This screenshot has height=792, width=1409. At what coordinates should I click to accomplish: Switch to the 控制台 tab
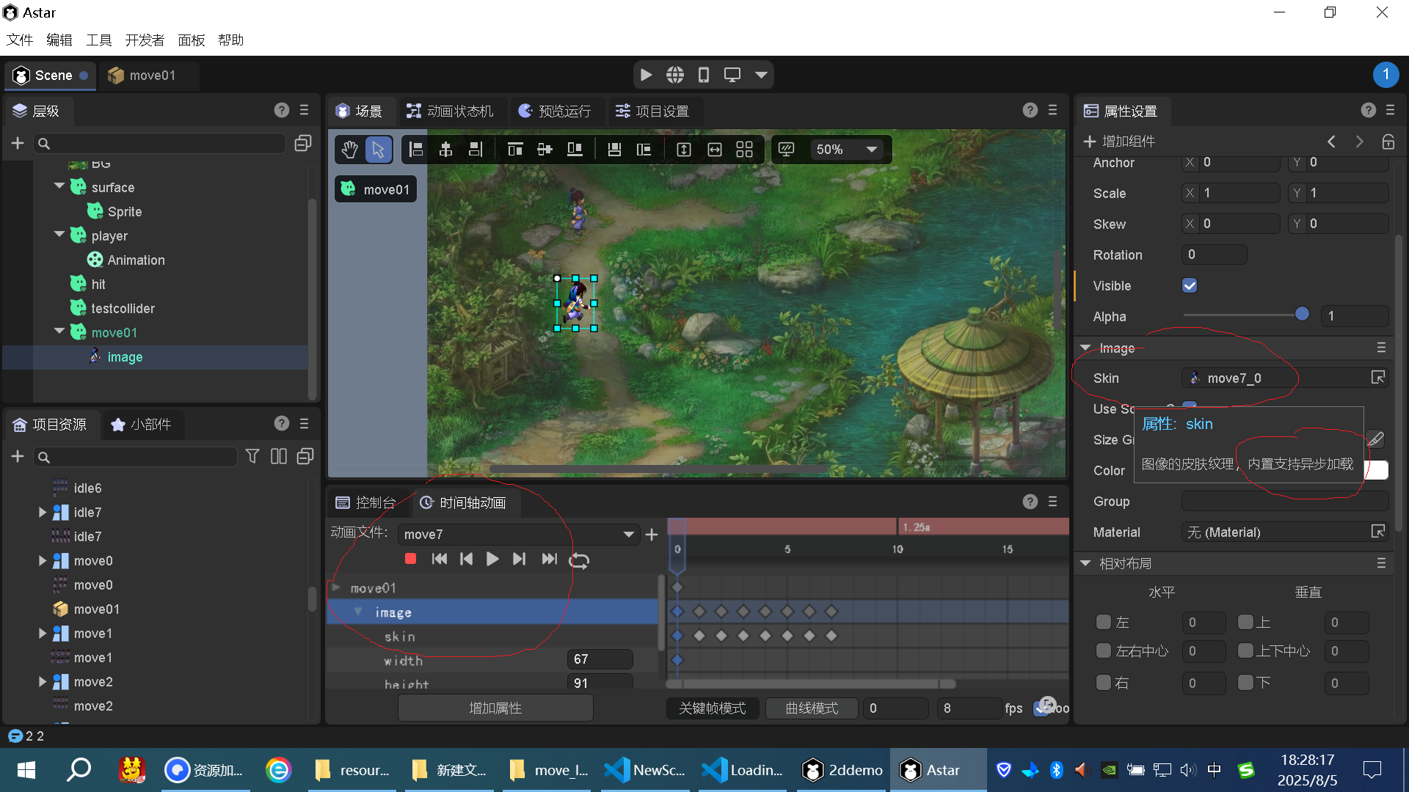pos(365,502)
